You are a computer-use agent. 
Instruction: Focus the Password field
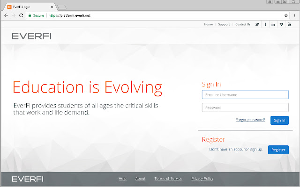(245, 108)
